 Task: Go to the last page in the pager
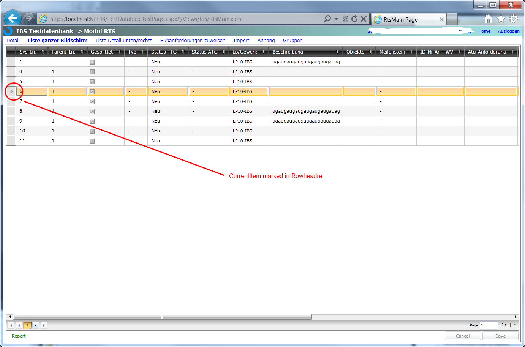44,325
